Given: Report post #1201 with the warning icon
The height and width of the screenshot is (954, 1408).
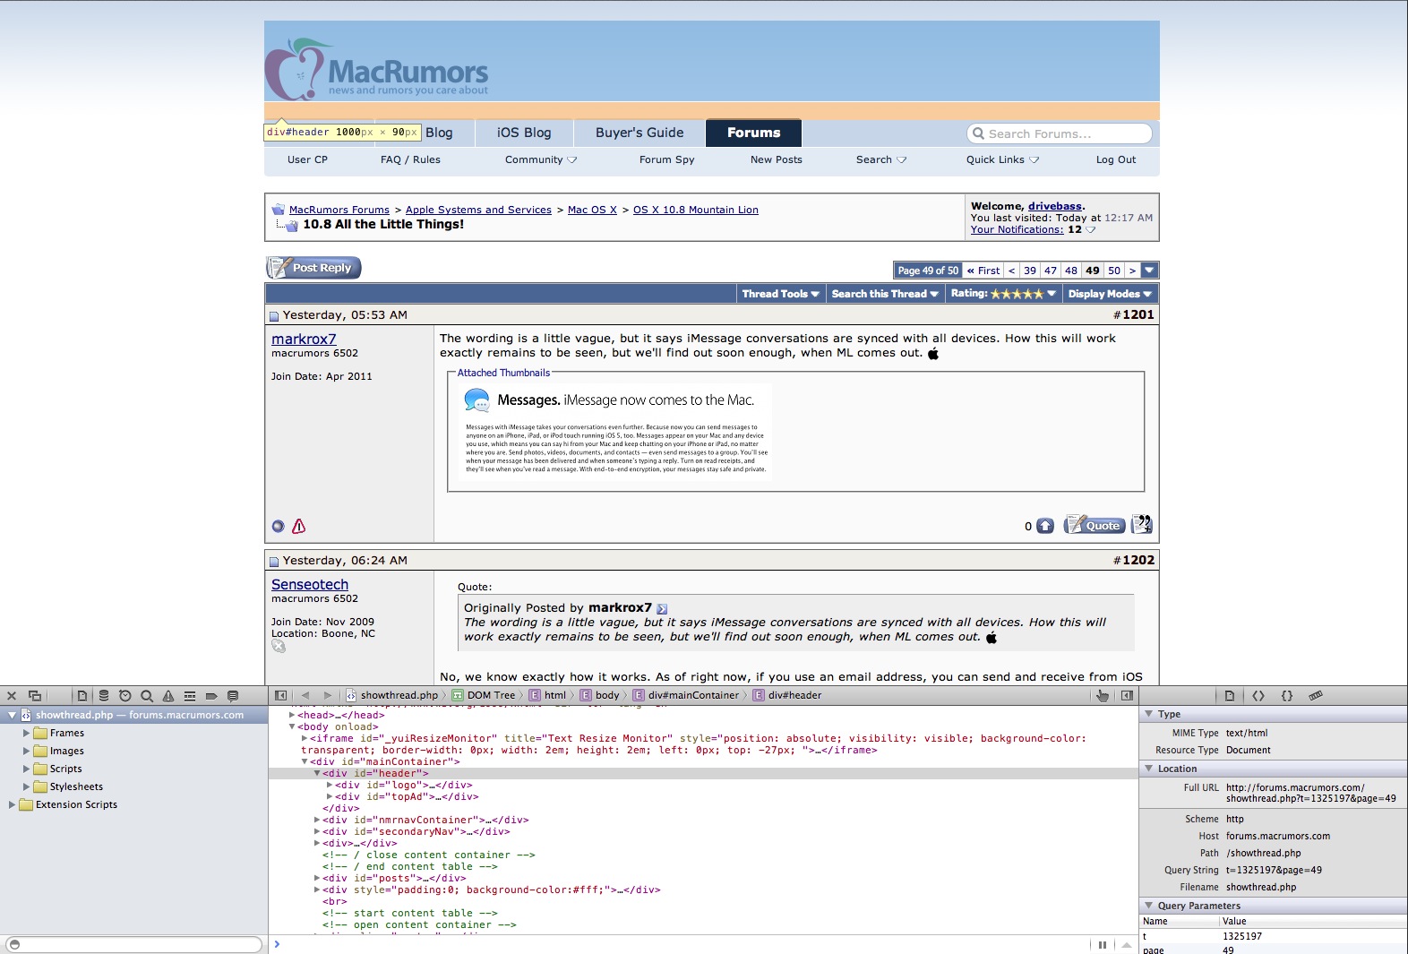Looking at the screenshot, I should (x=299, y=527).
